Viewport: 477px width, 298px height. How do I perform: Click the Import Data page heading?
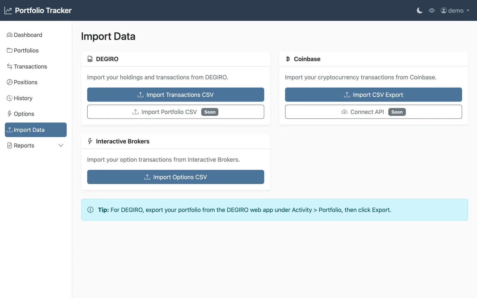[x=108, y=36]
